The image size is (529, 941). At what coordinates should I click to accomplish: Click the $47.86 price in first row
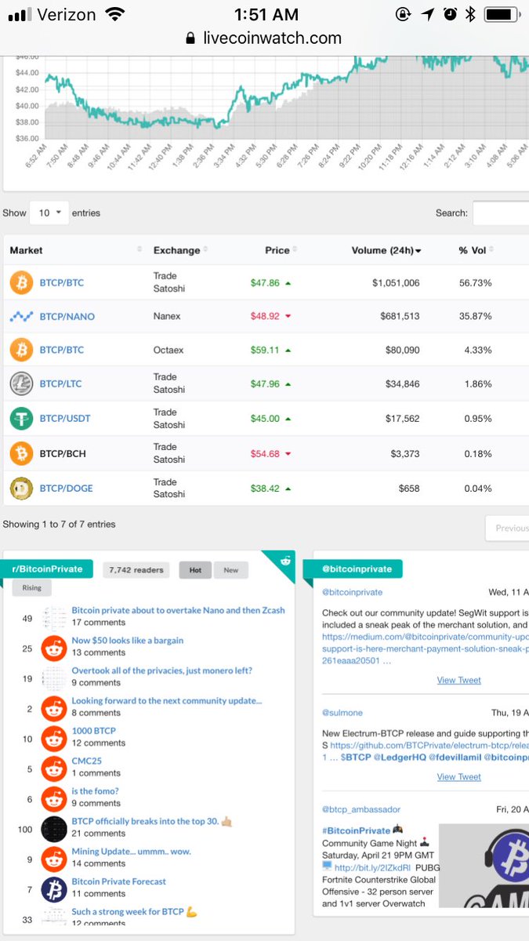tap(265, 283)
